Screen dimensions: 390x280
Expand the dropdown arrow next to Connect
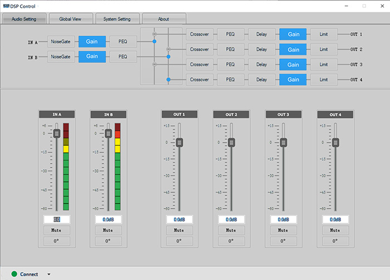pyautogui.click(x=49, y=274)
